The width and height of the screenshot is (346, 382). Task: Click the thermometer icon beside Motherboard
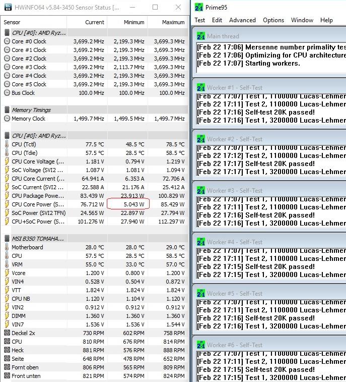point(7,247)
